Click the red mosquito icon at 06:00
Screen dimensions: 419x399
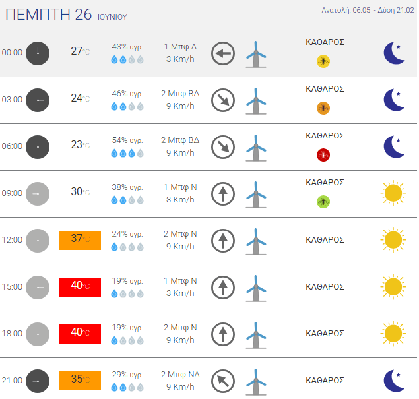(323, 155)
